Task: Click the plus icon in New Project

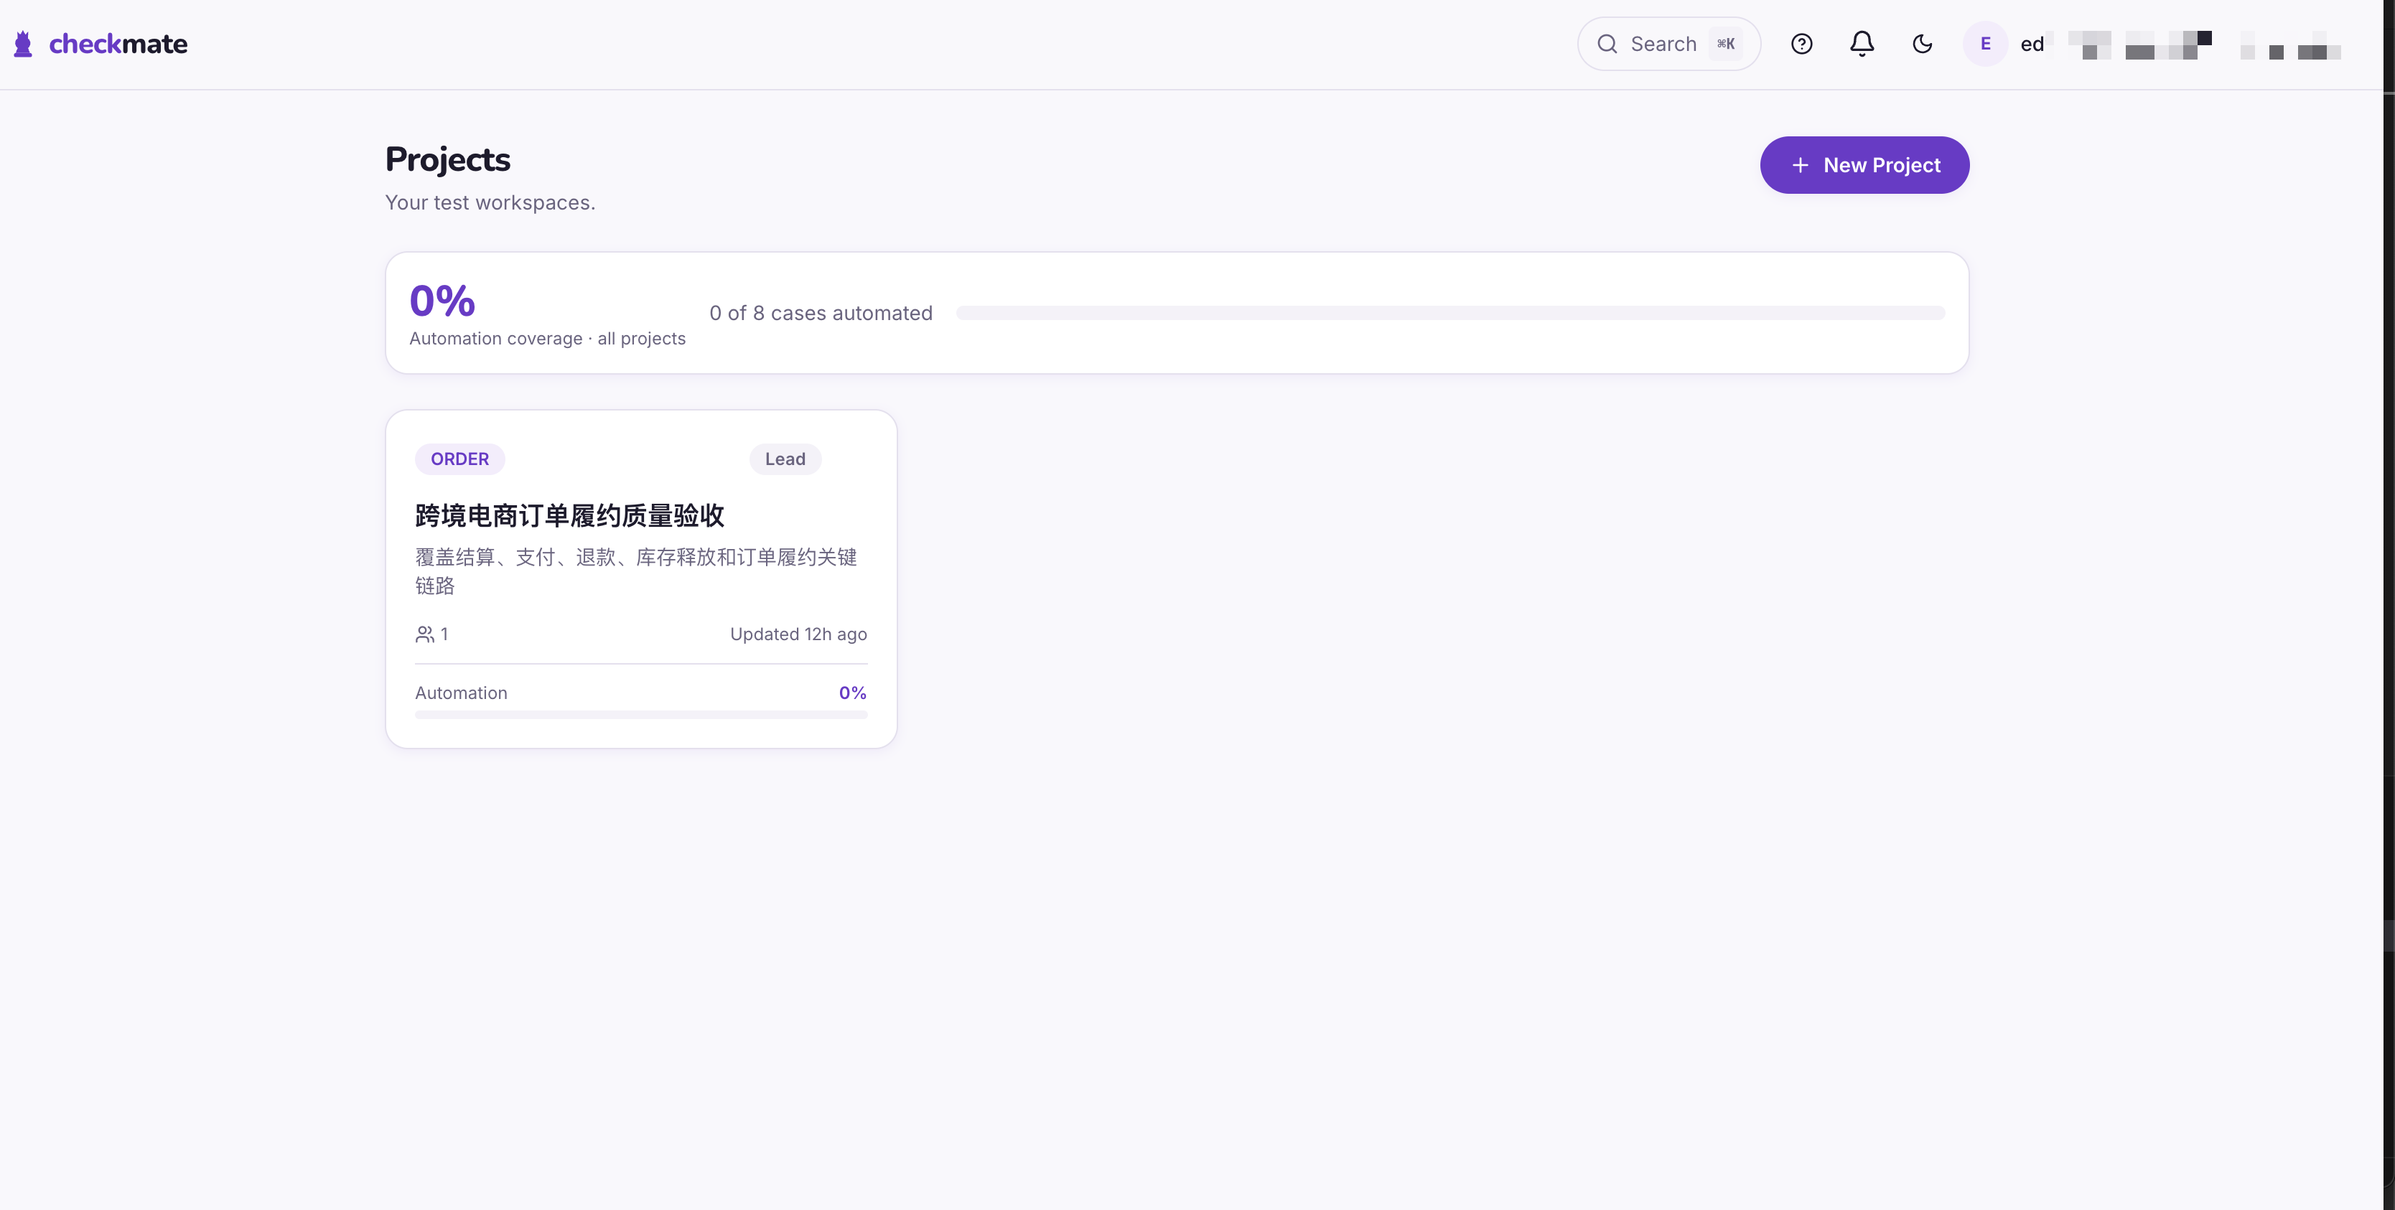Action: click(x=1800, y=165)
